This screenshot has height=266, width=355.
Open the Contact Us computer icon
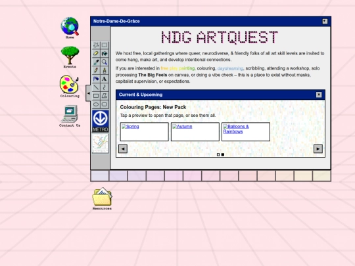click(70, 116)
